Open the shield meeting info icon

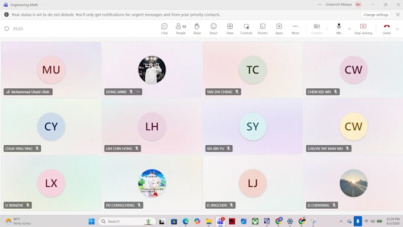click(x=7, y=28)
